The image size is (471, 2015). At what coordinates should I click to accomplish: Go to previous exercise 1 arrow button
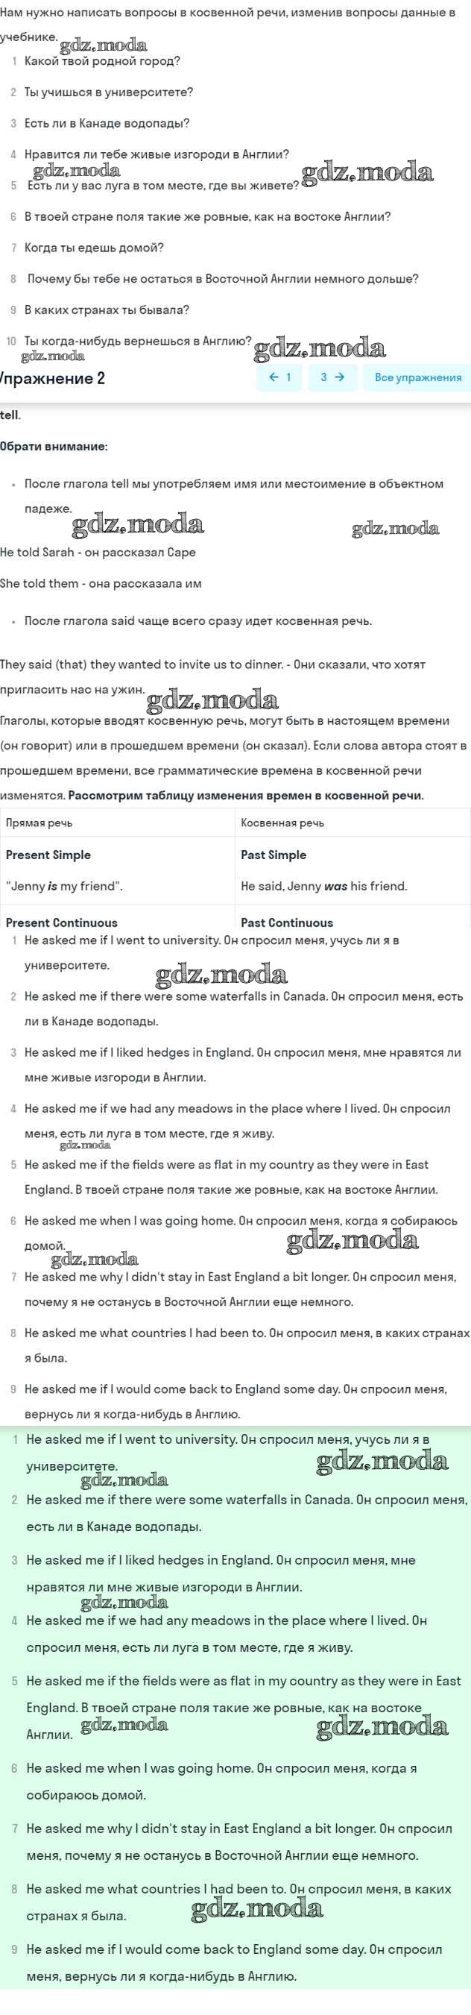[x=279, y=377]
